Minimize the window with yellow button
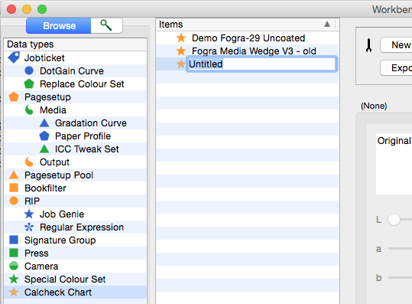 27,9
